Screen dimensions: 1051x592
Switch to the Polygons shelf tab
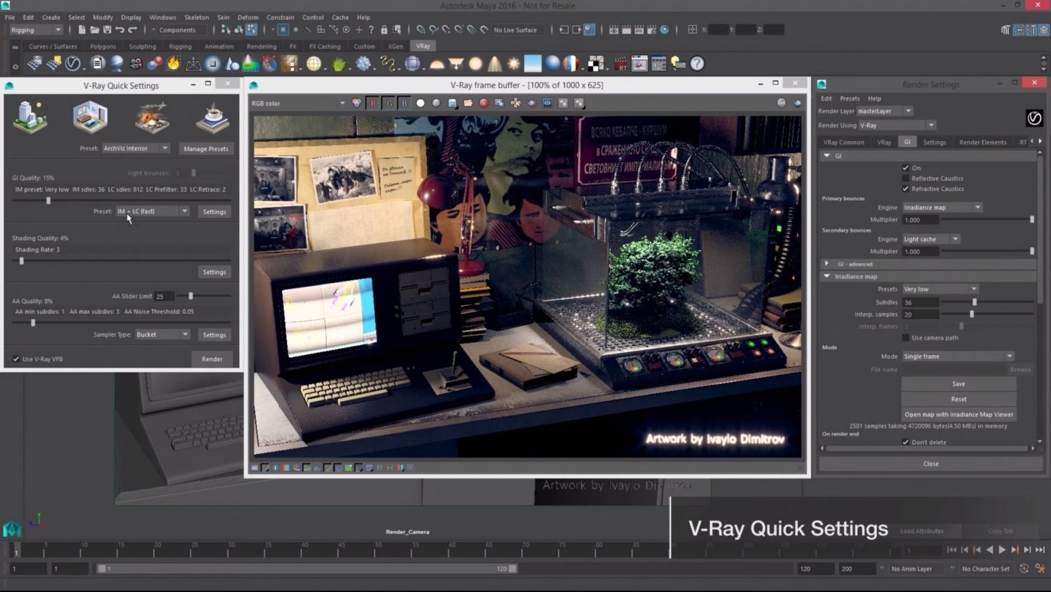tap(102, 47)
